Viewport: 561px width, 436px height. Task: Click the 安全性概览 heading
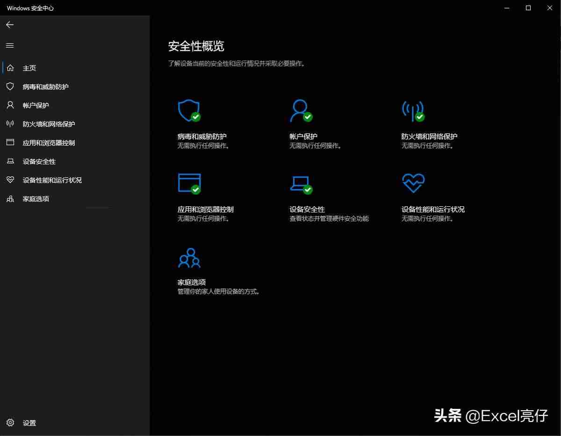[196, 46]
